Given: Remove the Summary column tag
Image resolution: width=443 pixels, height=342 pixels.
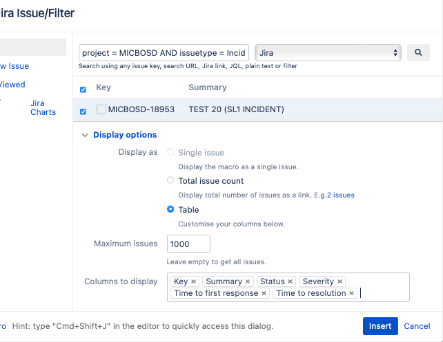Looking at the screenshot, I should (x=248, y=281).
